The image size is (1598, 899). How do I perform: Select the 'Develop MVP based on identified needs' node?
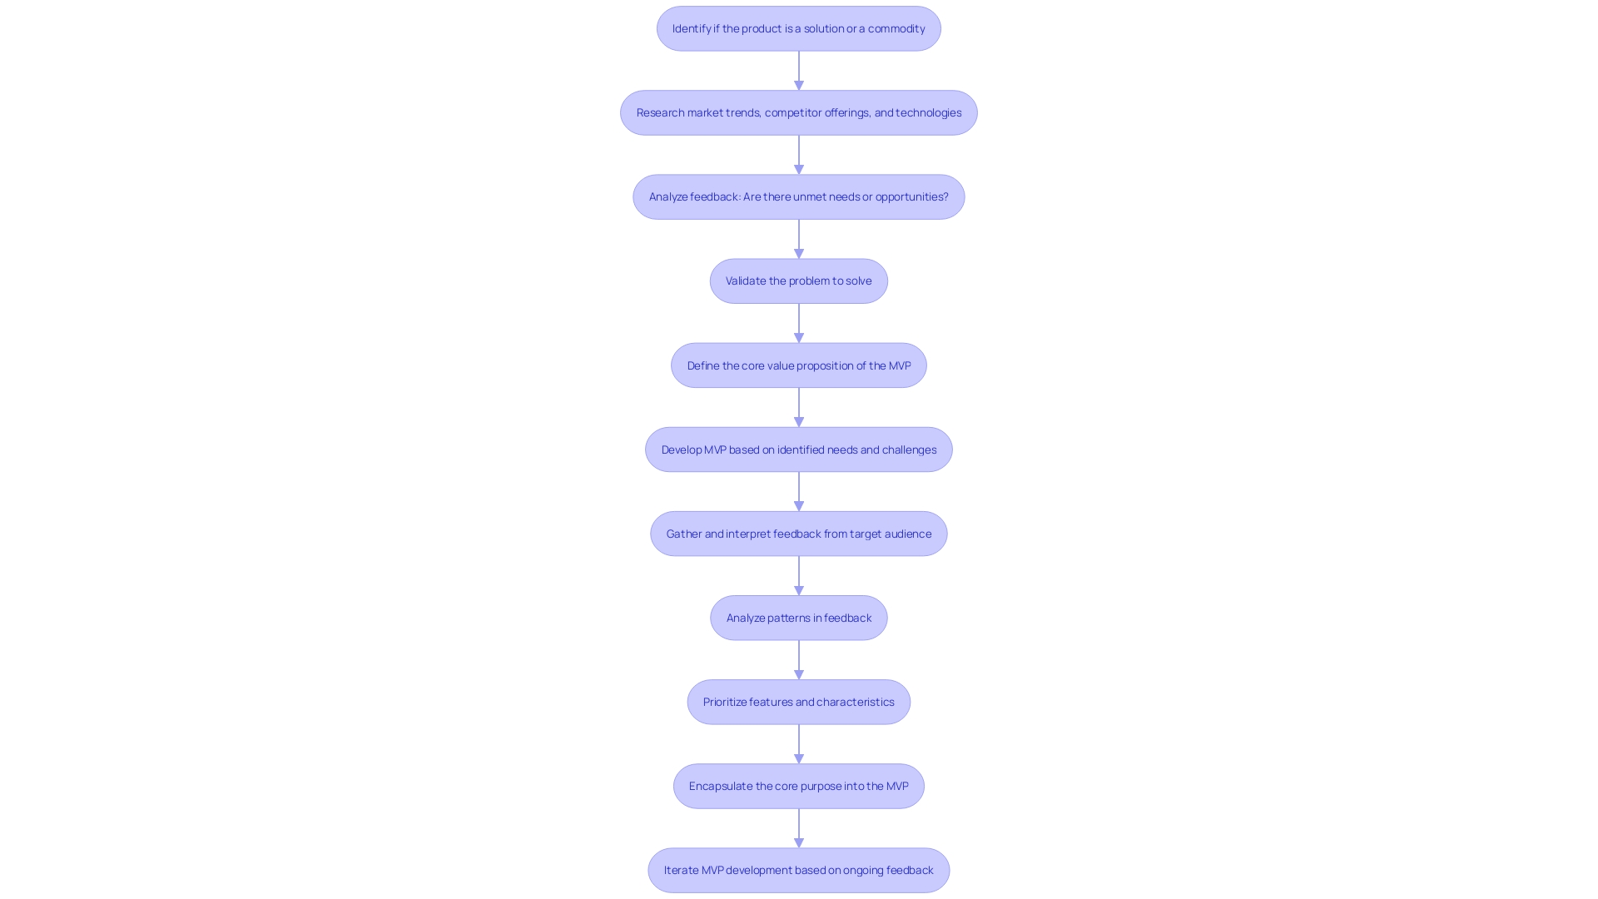(x=799, y=449)
